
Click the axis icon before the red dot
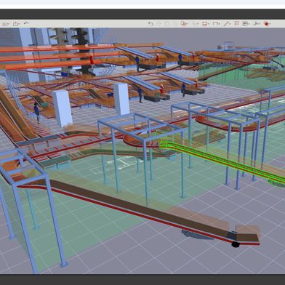click(257, 24)
